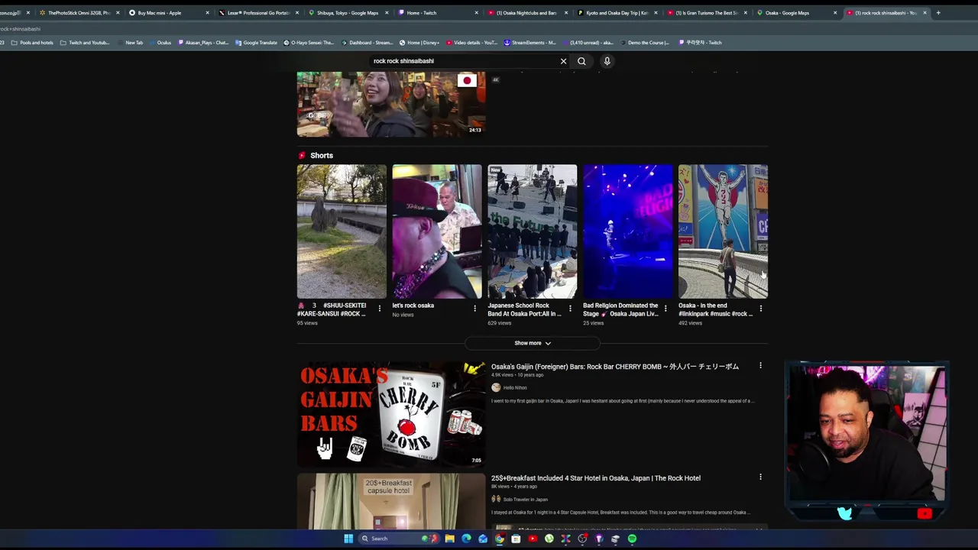
Task: Play Japanese School Rock Band short thumbnail
Action: [533, 231]
